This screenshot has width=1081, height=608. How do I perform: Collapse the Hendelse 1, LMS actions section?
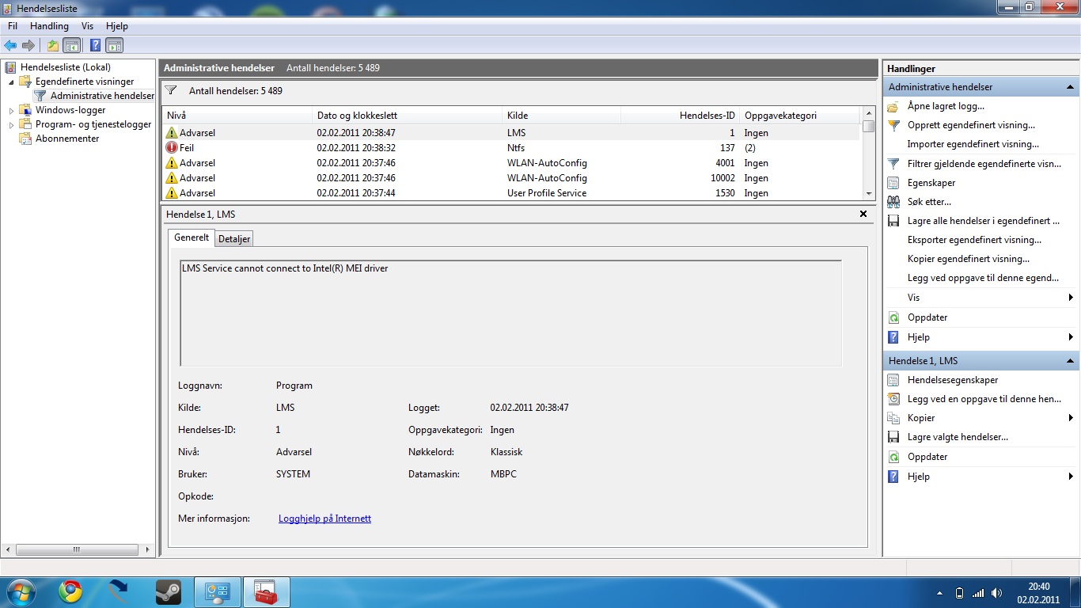1070,361
